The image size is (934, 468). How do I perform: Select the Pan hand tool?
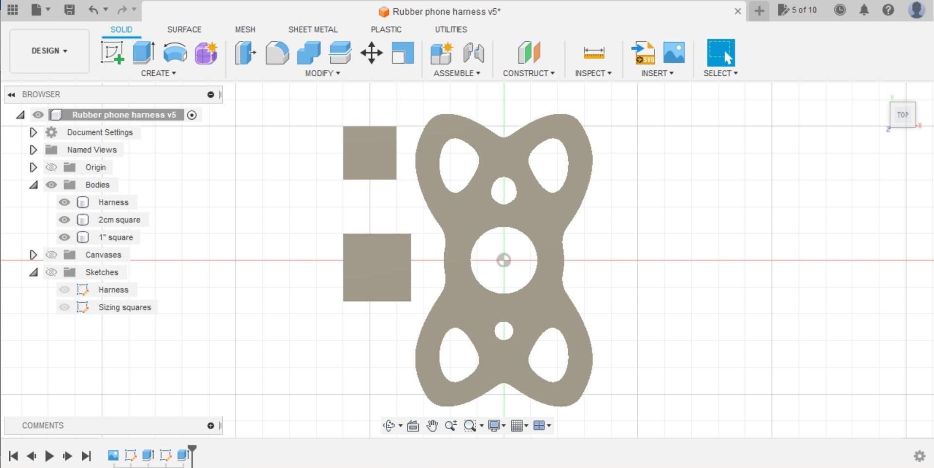432,426
